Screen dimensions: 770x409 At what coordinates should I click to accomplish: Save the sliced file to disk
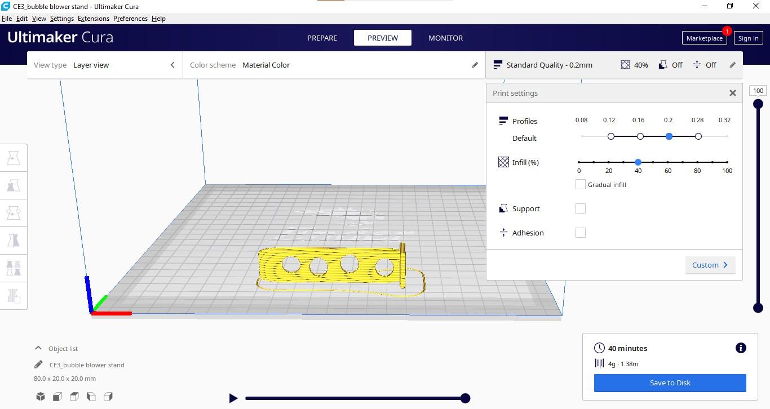tap(670, 383)
